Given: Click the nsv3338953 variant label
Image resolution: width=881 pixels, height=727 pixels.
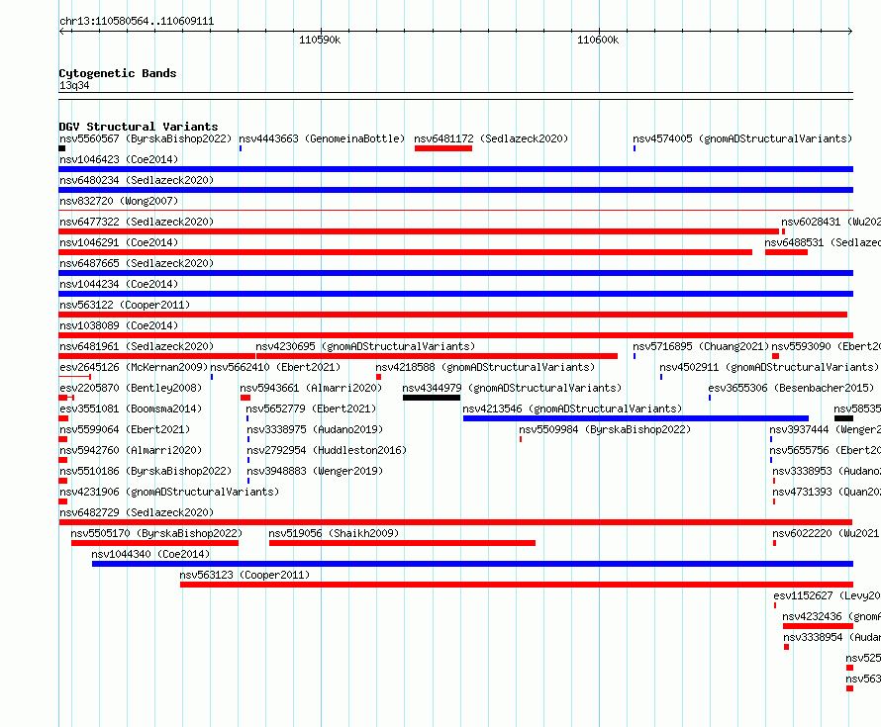Looking at the screenshot, I should click(826, 471).
